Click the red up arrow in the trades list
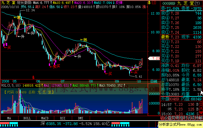This screenshot has height=128, width=203. point(201,108)
